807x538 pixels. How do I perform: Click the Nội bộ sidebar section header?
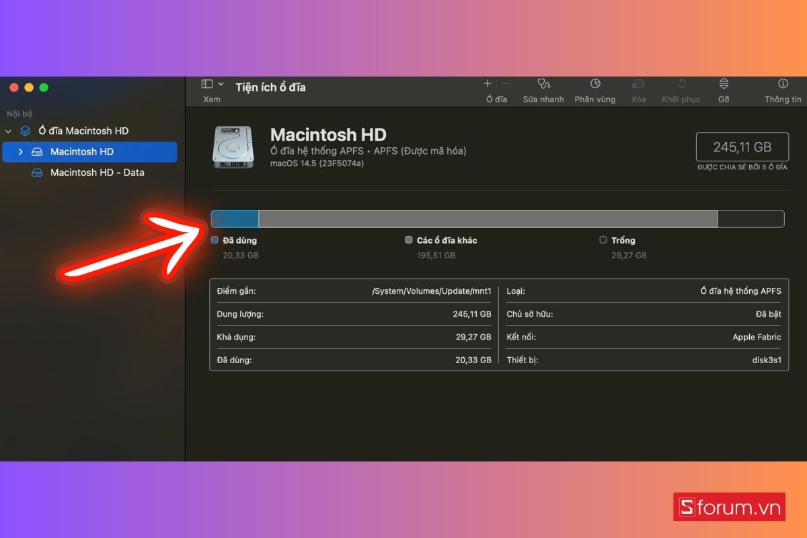20,114
